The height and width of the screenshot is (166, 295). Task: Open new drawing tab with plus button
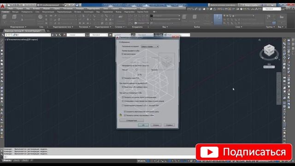coord(48,31)
